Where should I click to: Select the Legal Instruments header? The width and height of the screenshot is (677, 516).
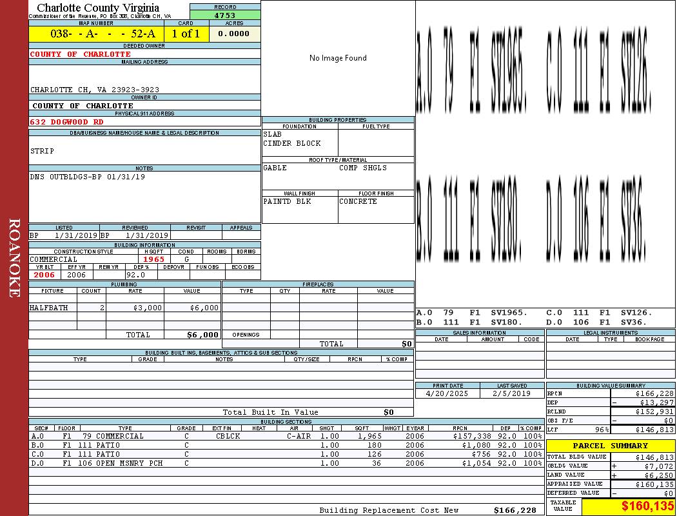(611, 332)
